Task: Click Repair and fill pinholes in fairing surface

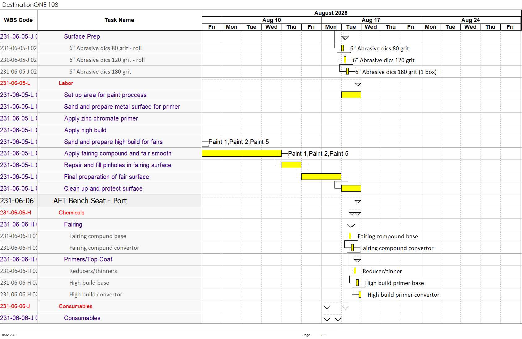Action: tap(118, 165)
